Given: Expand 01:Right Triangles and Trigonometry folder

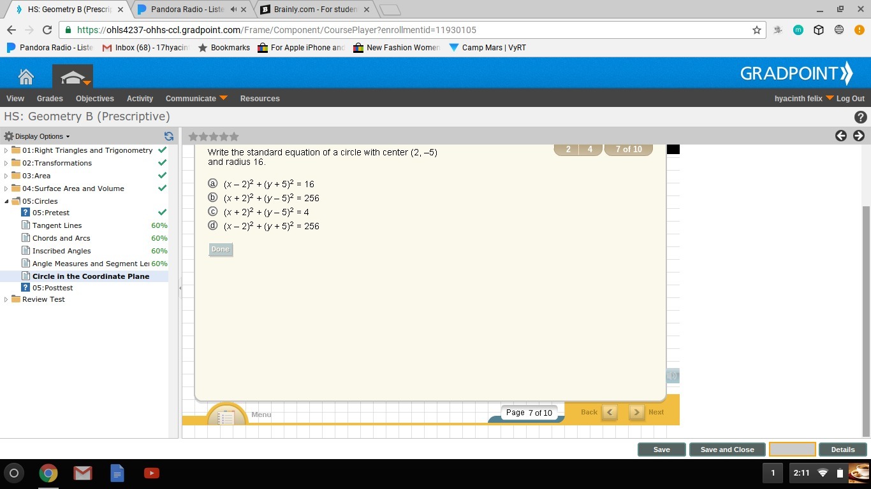Looking at the screenshot, I should click(x=6, y=150).
